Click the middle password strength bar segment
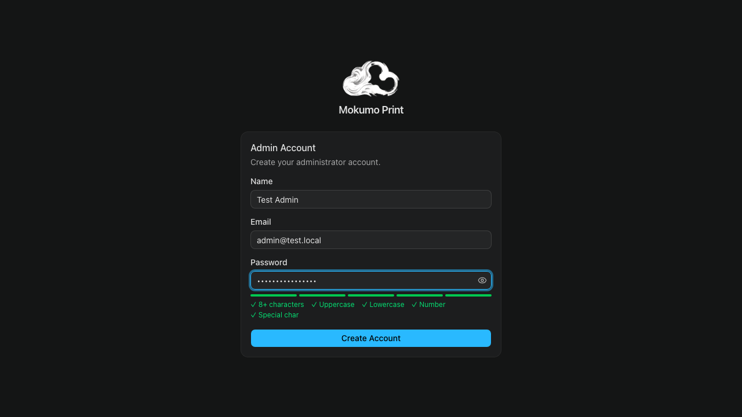This screenshot has width=742, height=417. 371,295
